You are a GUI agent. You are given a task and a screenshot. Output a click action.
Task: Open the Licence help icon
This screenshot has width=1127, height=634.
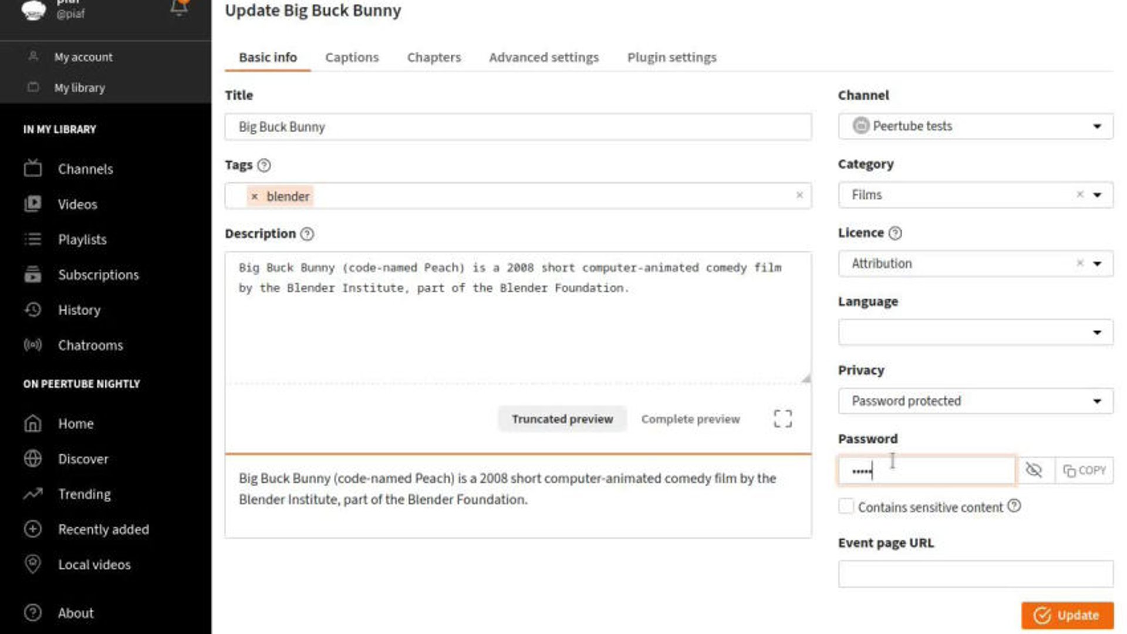click(895, 233)
